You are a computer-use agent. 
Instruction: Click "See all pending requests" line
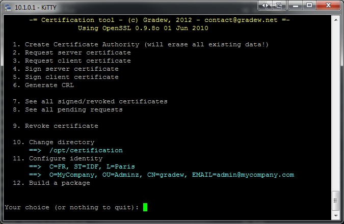pos(68,109)
